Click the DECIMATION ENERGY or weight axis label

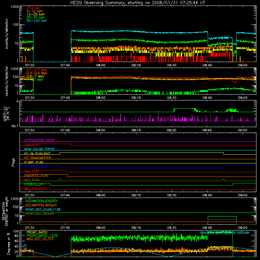[x=5, y=211]
